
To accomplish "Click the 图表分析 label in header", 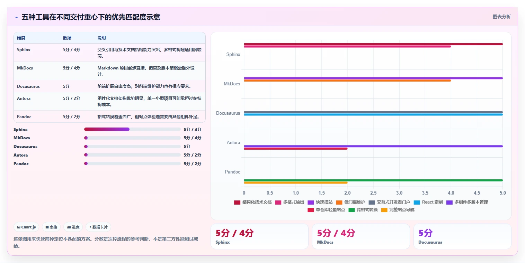I will coord(501,17).
